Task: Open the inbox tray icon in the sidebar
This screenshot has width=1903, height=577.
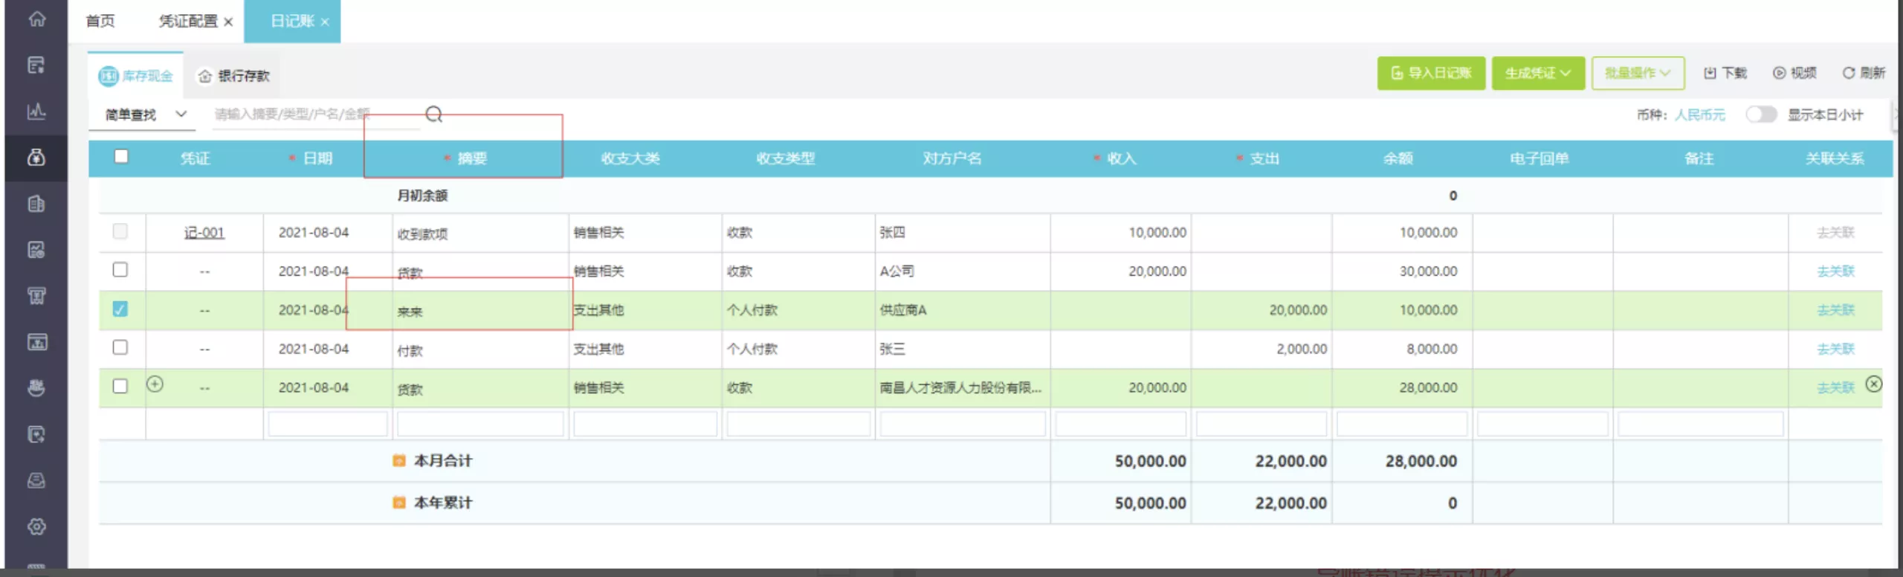Action: pos(36,480)
